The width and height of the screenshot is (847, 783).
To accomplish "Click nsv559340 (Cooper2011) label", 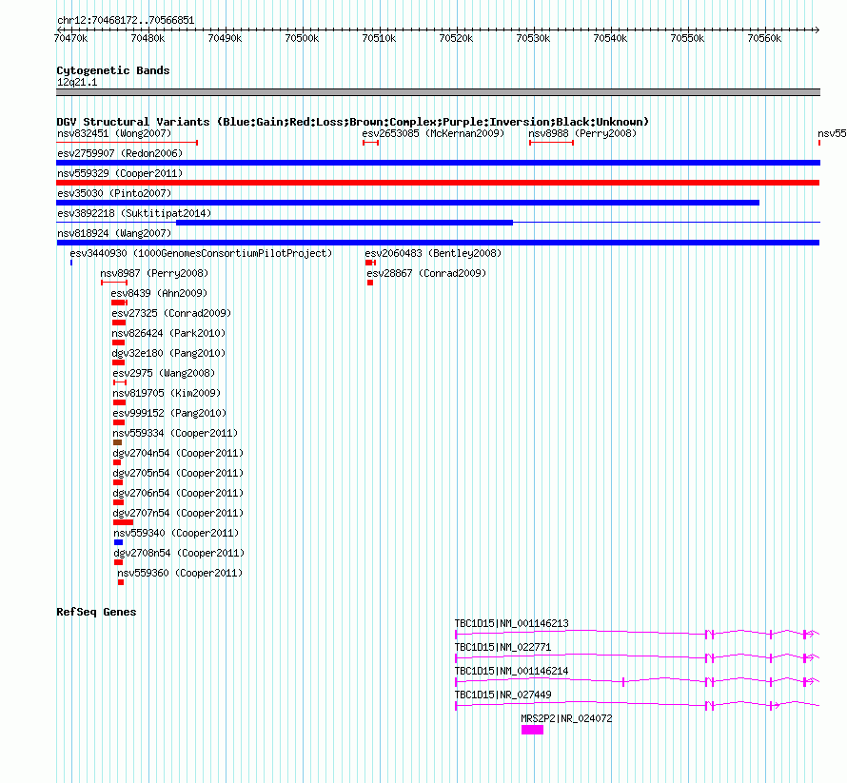I will click(176, 533).
